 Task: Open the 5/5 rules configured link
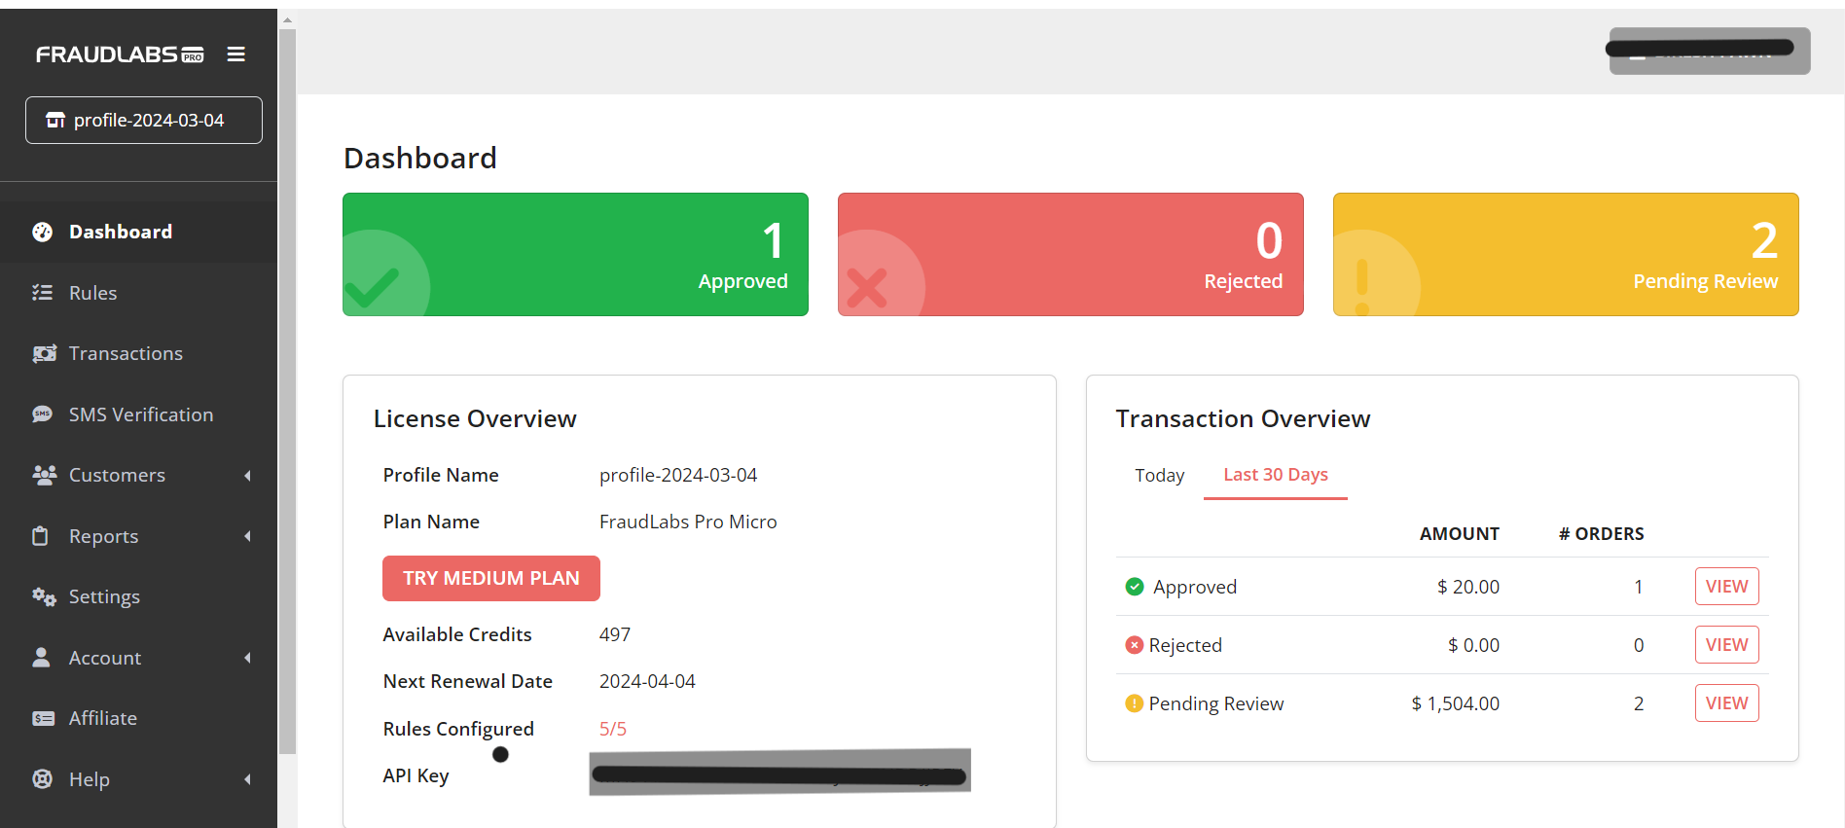coord(612,729)
